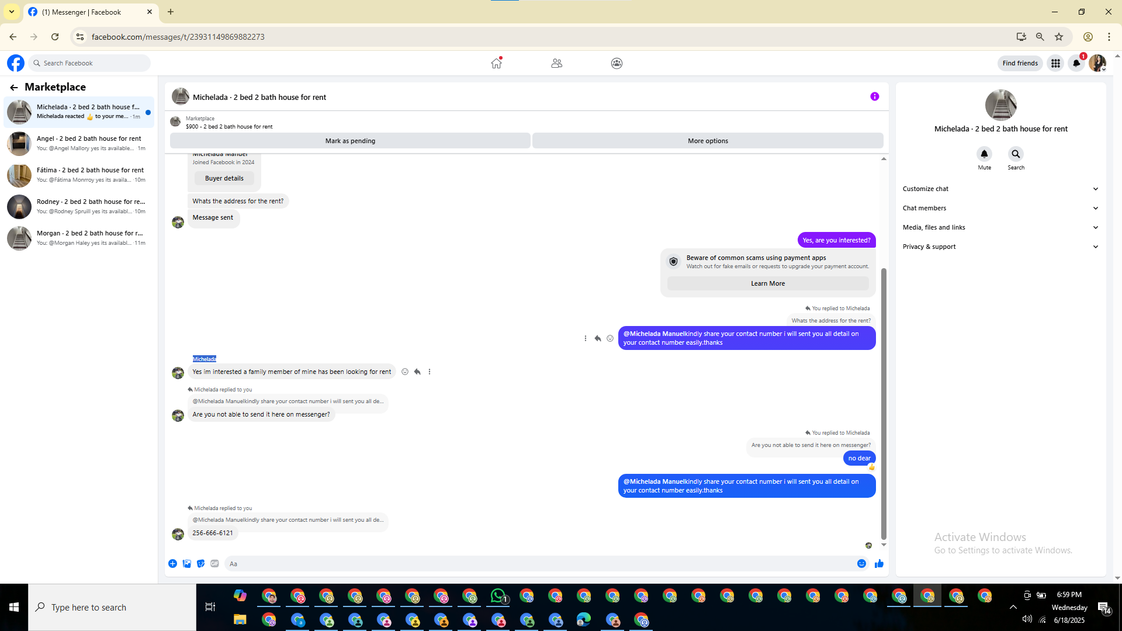Screen dimensions: 1122x631
Task: Attach a photo with the composer image icon
Action: tap(187, 564)
